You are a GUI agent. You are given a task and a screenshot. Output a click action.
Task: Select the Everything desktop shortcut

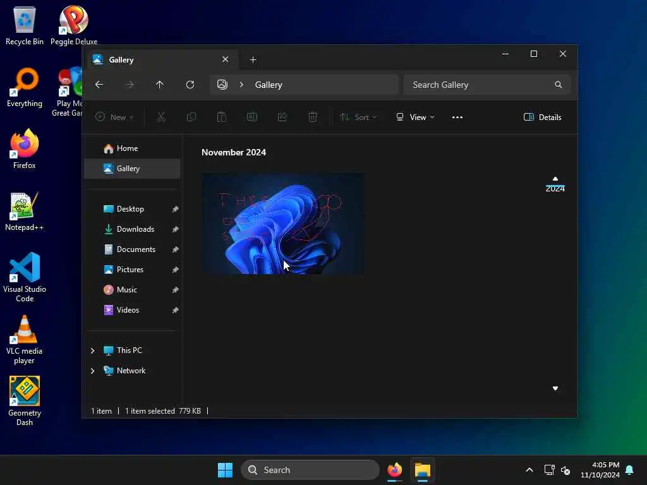coord(25,87)
